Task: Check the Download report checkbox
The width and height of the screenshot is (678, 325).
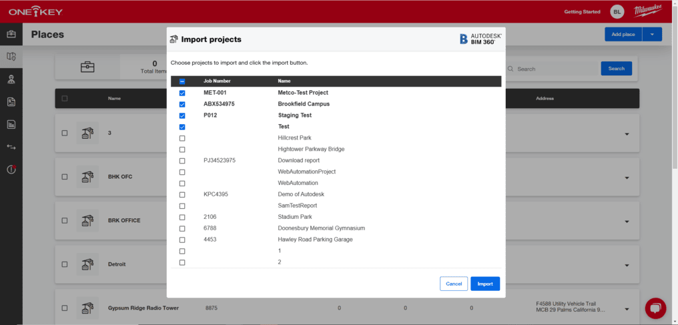Action: (x=182, y=160)
